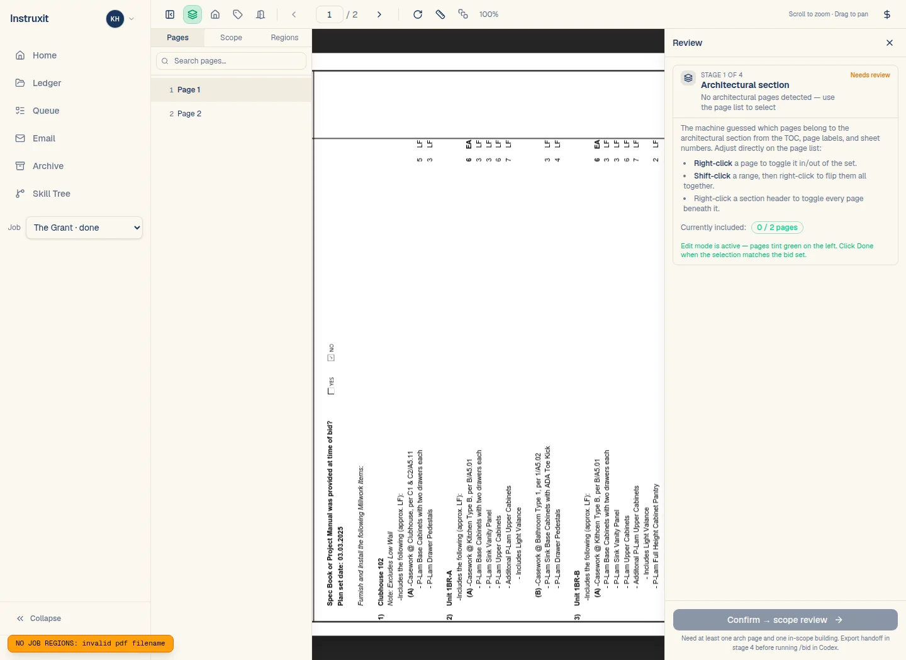Toggle the green layers icon in toolbar
The height and width of the screenshot is (660, 906).
point(193,14)
